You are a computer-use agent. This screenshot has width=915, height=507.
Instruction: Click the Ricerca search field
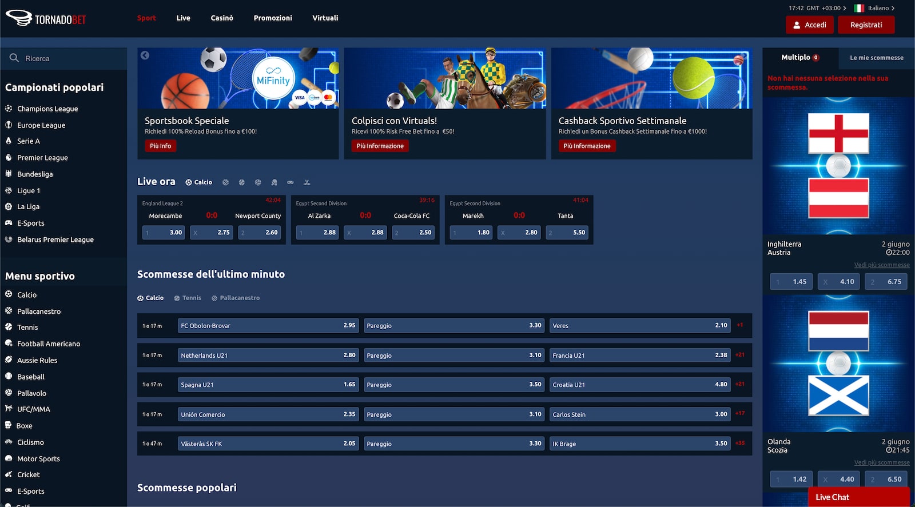[x=63, y=58]
